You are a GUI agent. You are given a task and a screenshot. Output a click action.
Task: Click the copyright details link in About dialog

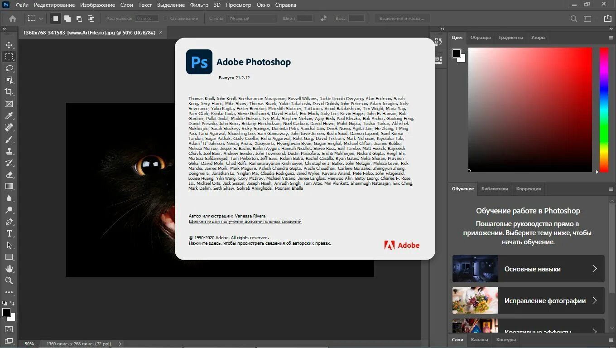[260, 243]
